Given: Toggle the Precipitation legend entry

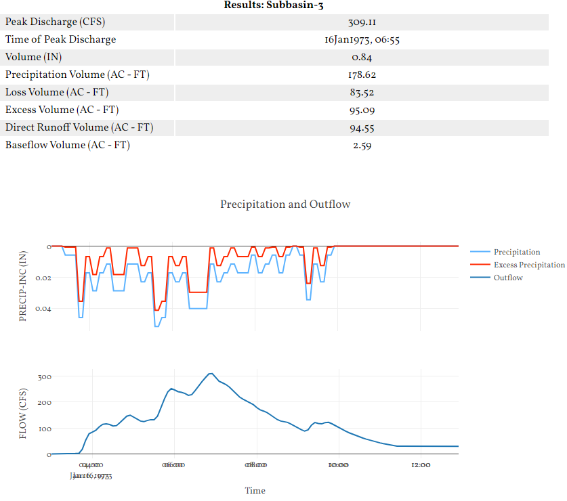Looking at the screenshot, I should pyautogui.click(x=505, y=252).
